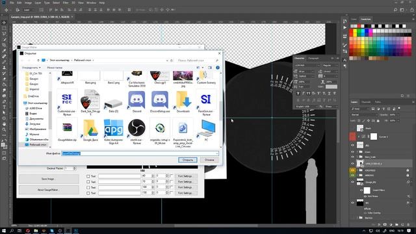Toggle visibility of AIRSPEED group

[352, 170]
